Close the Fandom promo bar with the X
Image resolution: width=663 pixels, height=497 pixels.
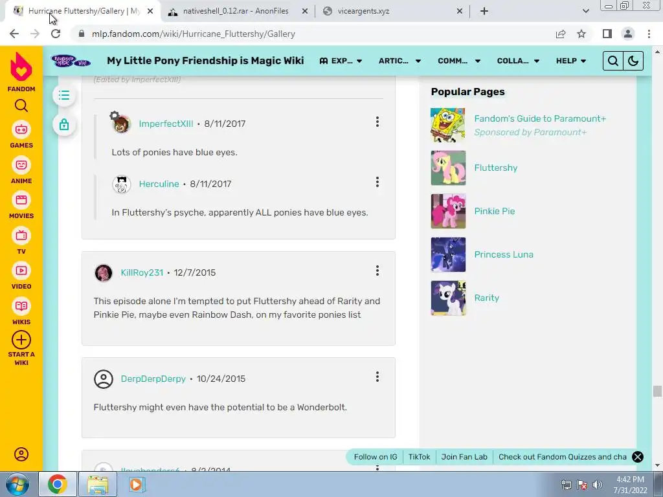(638, 457)
